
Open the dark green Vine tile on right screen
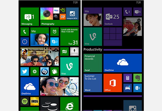click(x=93, y=37)
